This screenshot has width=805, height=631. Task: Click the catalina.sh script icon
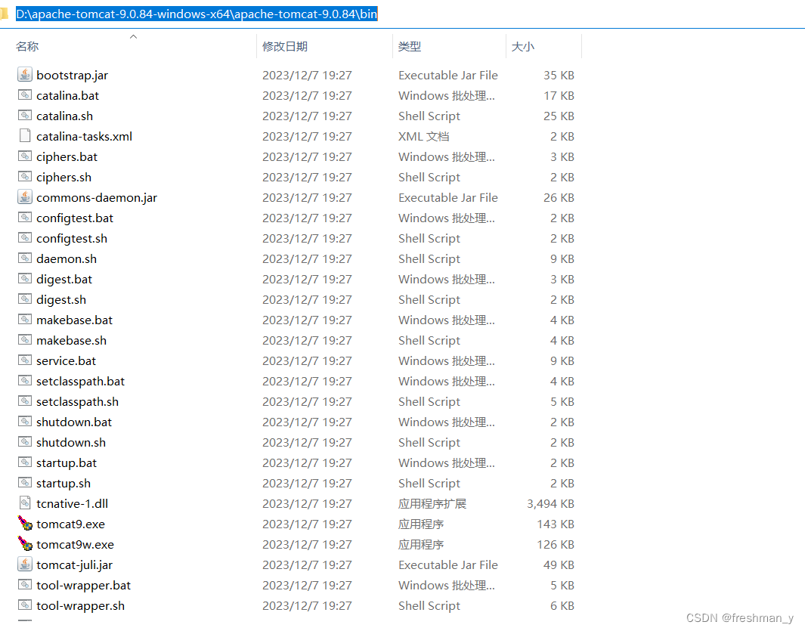pos(25,116)
